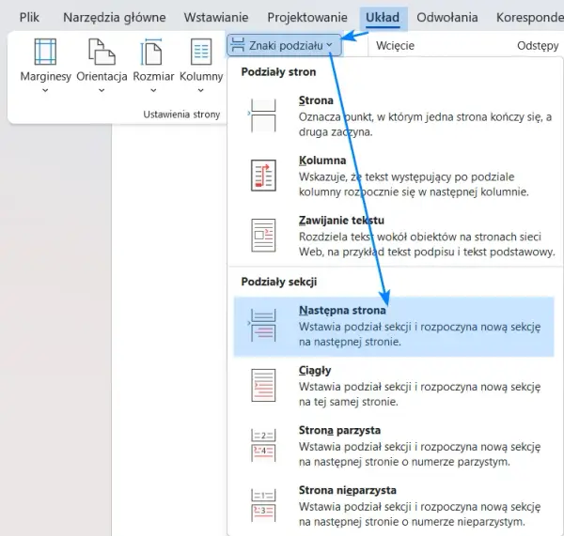The height and width of the screenshot is (536, 564).
Task: Click the Orientacja label
Action: 102,77
